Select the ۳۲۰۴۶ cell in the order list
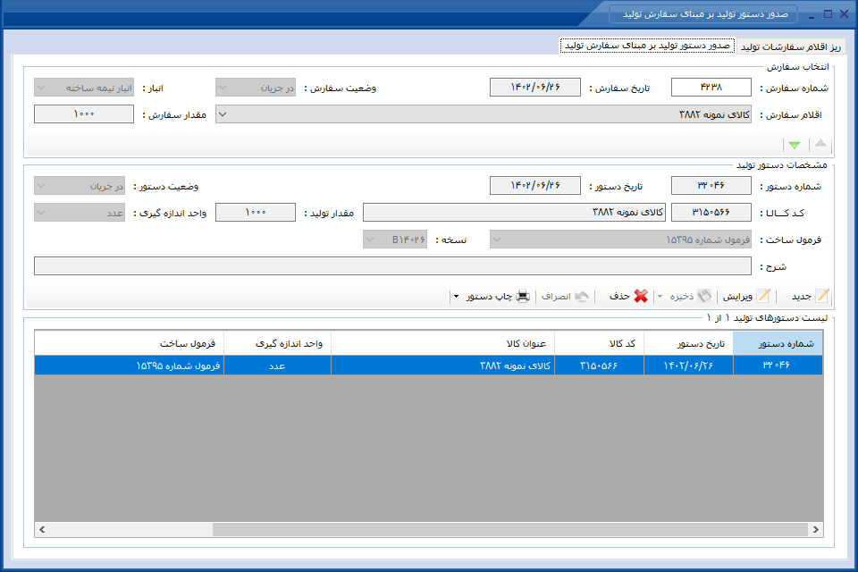This screenshot has width=858, height=572. click(x=778, y=365)
